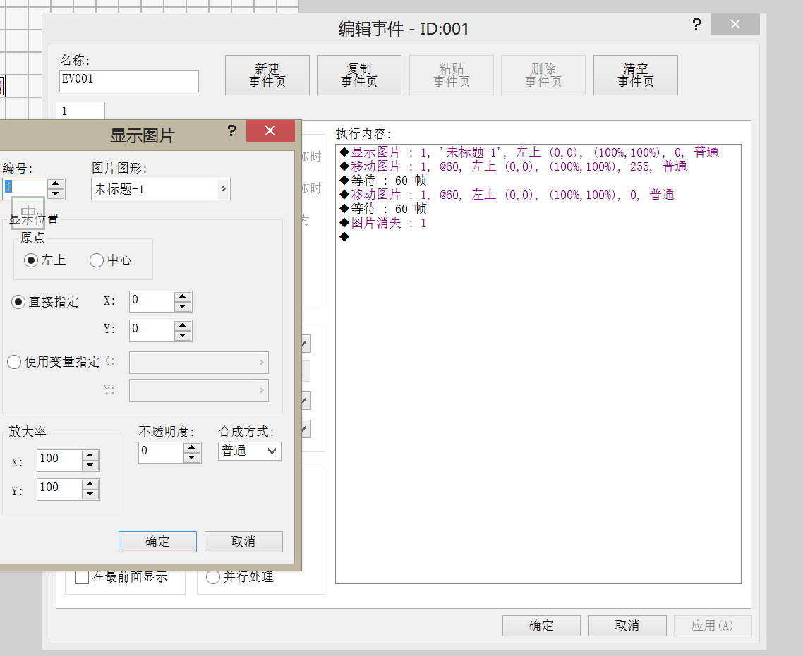Open picture chooser arrow beside 未标题-1
This screenshot has width=803, height=656.
click(223, 189)
